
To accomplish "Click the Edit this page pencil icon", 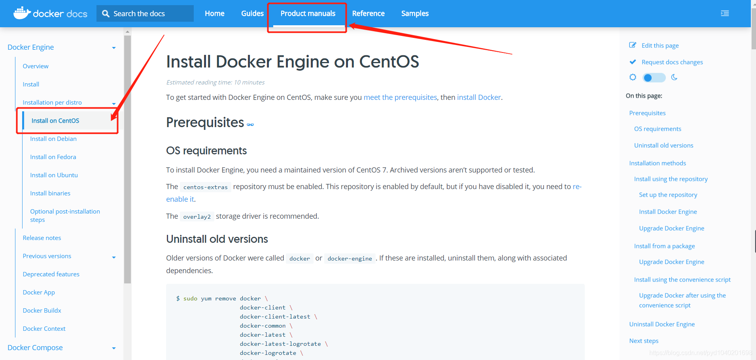I will [x=633, y=45].
